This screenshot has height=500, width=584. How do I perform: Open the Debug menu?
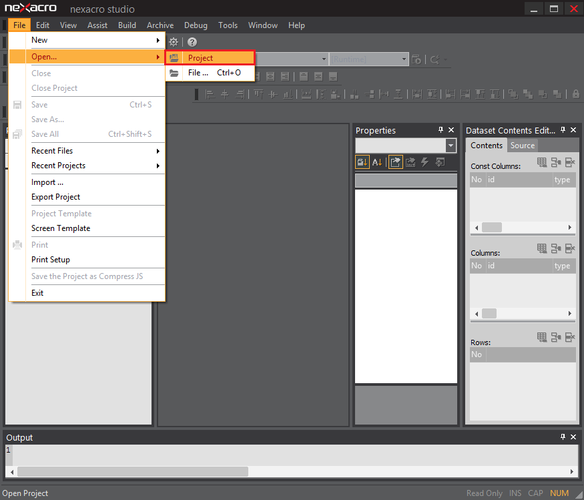pyautogui.click(x=196, y=25)
